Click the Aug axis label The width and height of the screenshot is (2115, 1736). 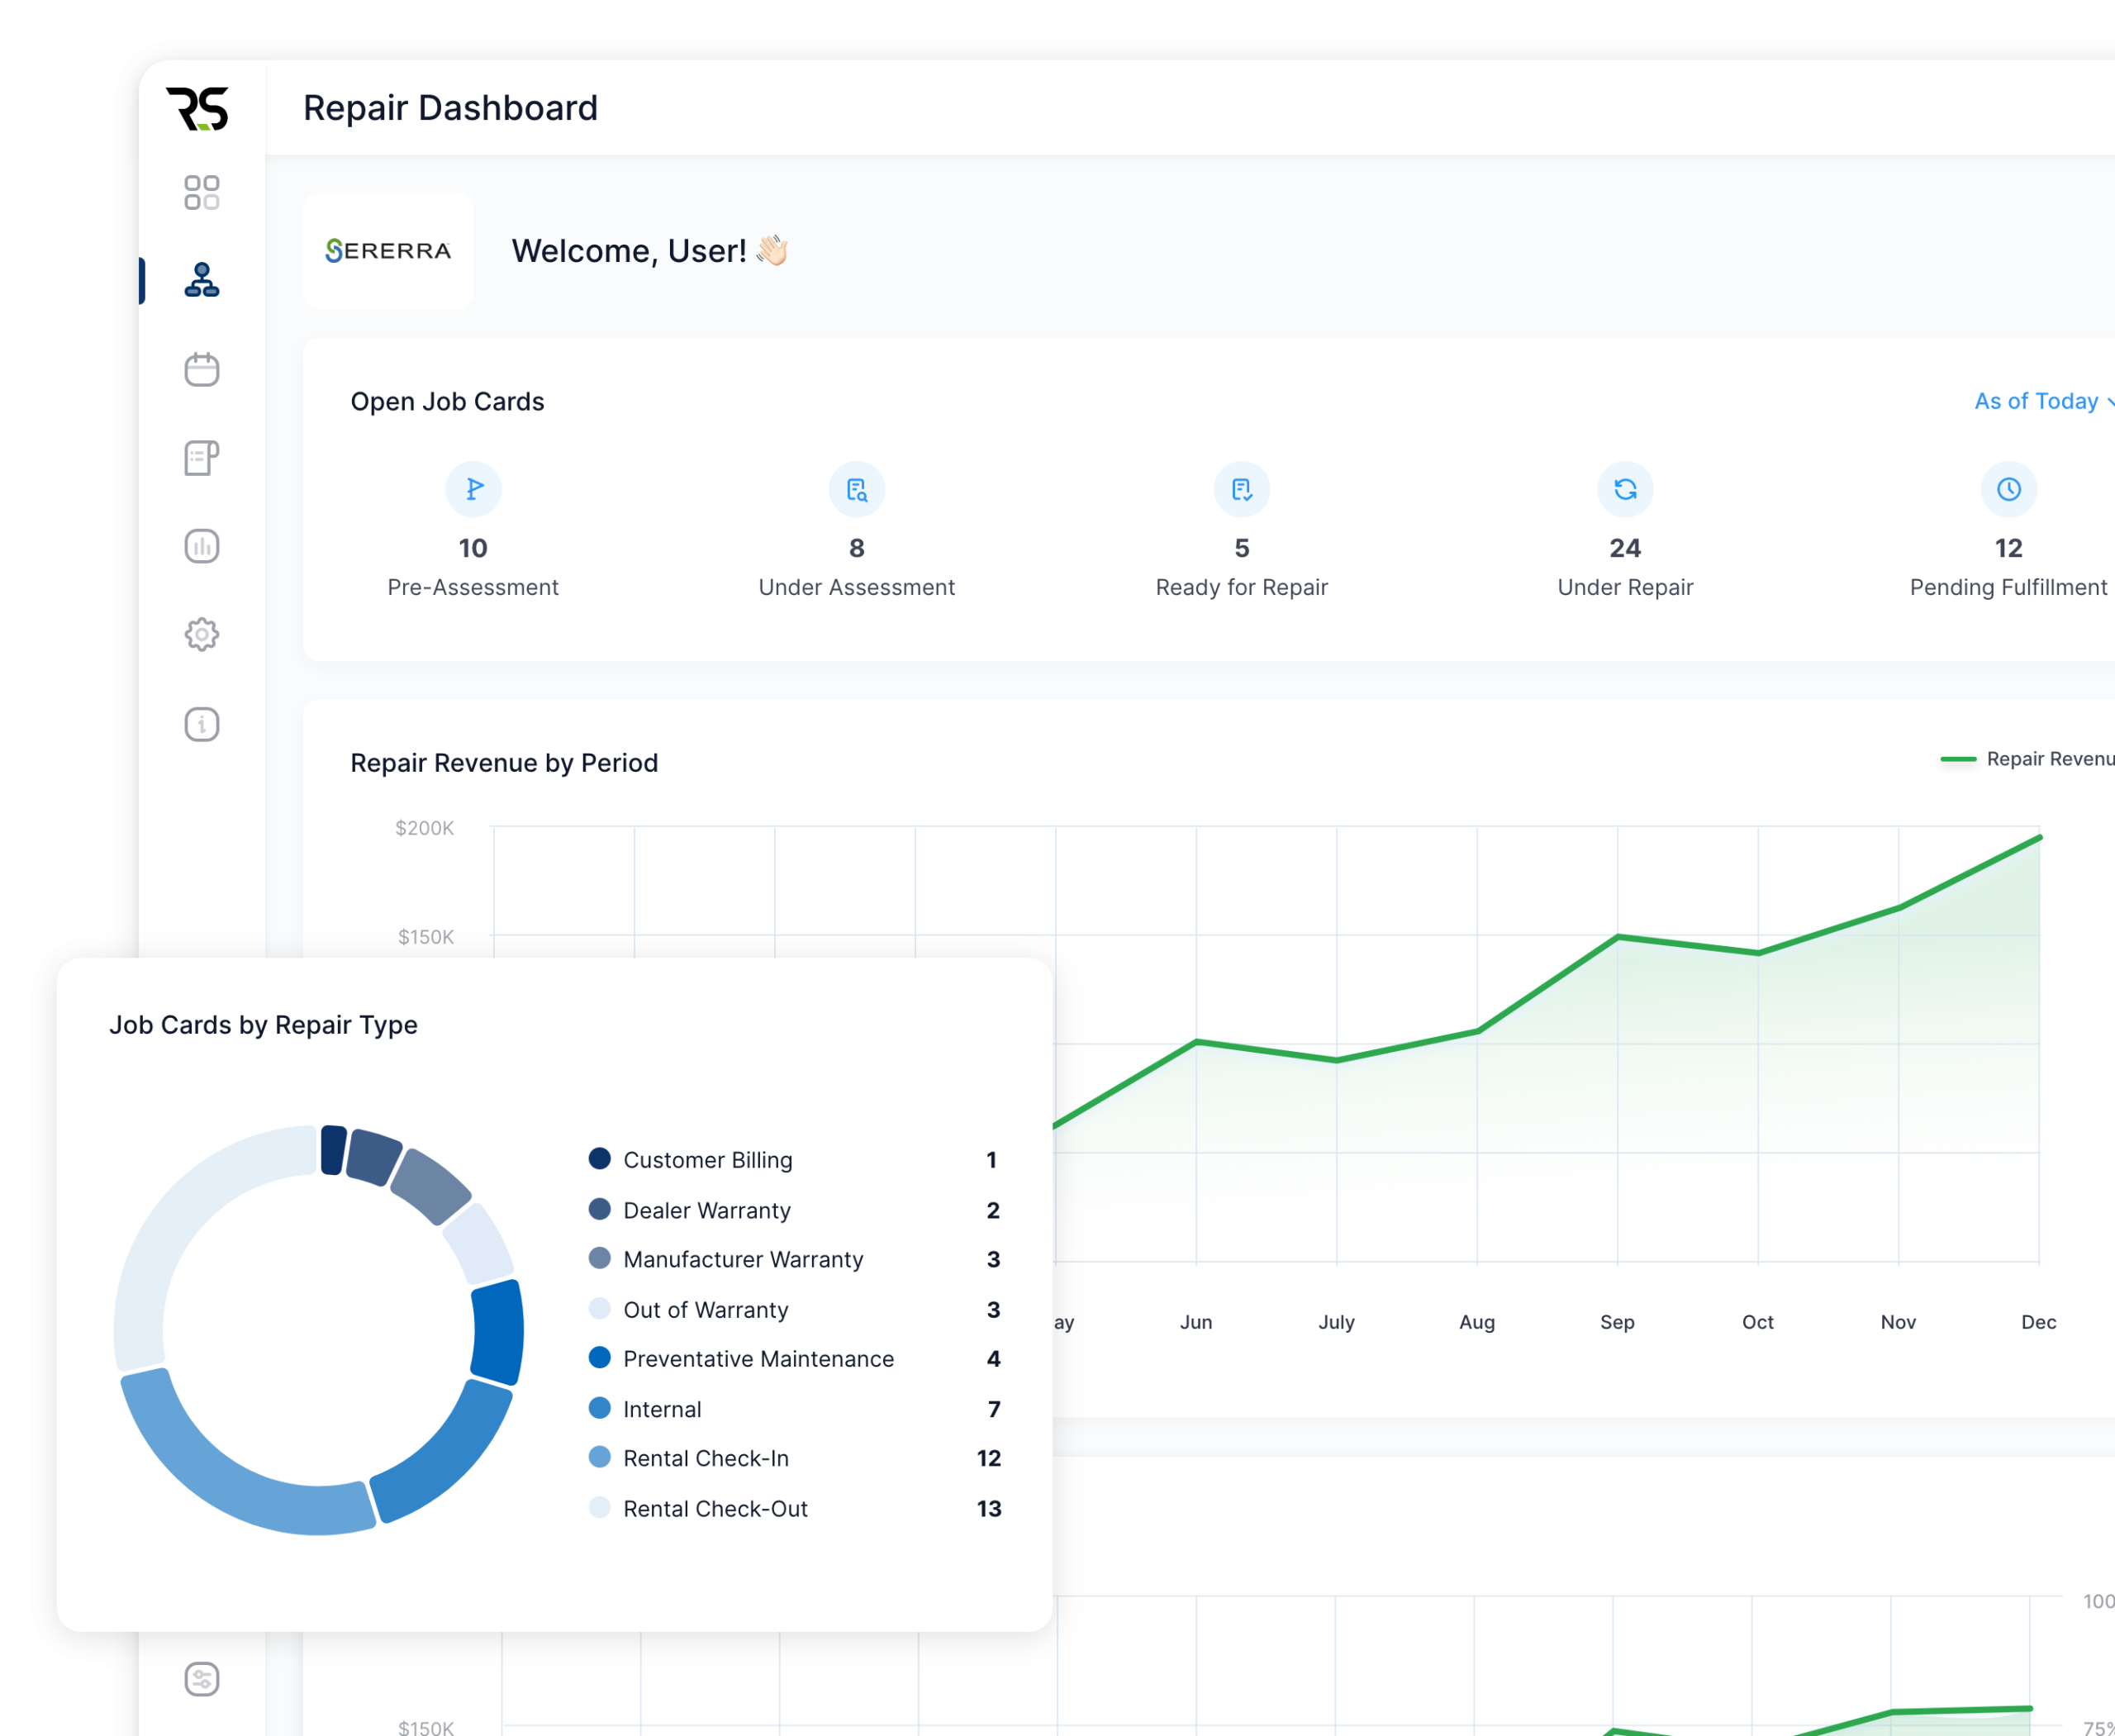[1477, 1322]
